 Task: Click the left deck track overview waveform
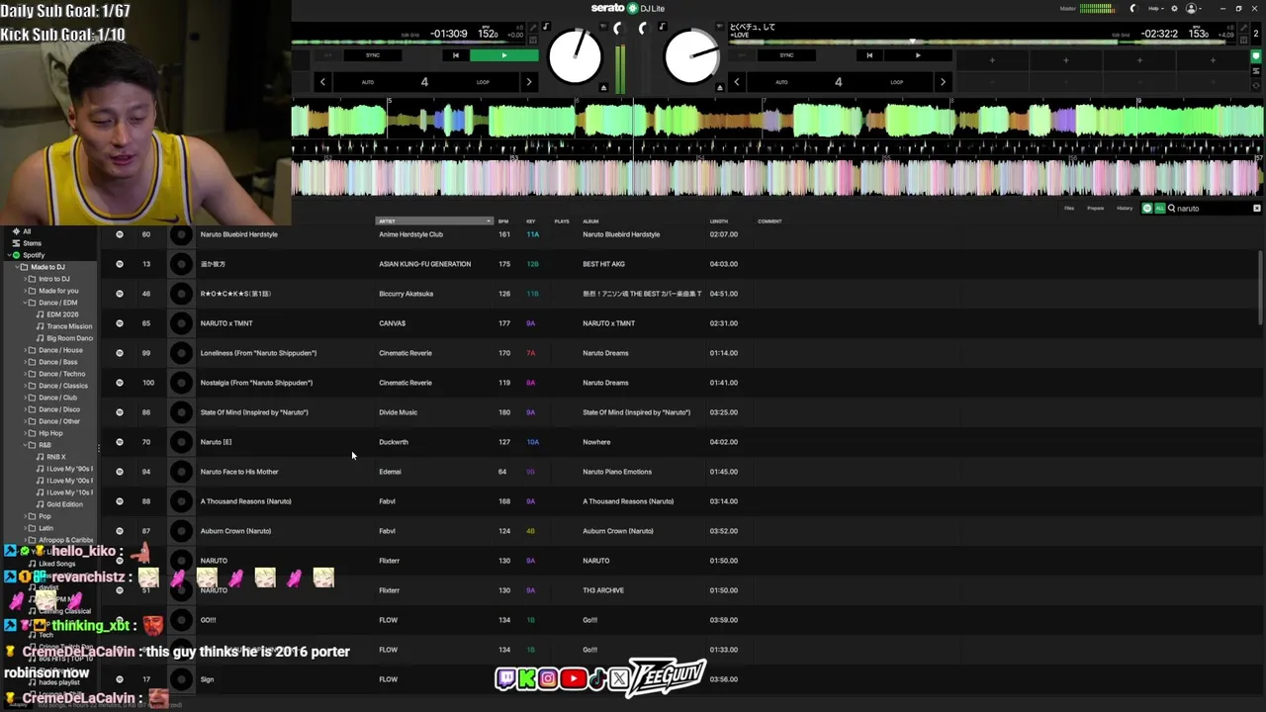point(408,43)
